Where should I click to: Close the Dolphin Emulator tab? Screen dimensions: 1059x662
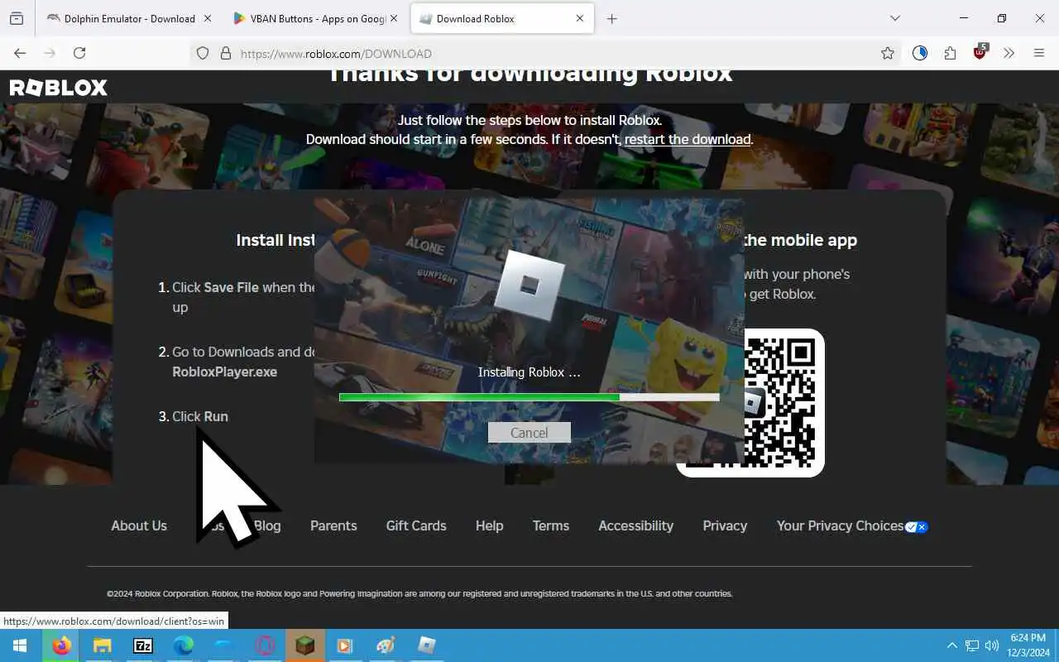(207, 18)
